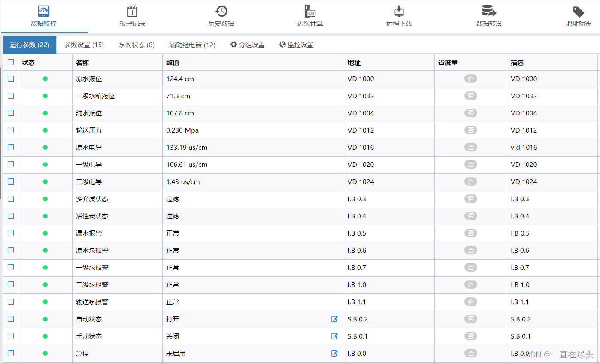Viewport: 600px width, 363px height.
Task: Toggle 省流量 switch for 原水液位 row
Action: [471, 79]
